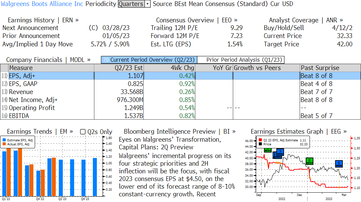361x202 pixels.
Task: Select the EBITDA measure row
Action: (x=180, y=116)
